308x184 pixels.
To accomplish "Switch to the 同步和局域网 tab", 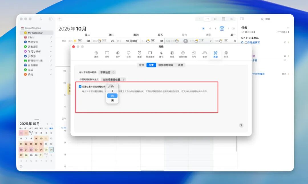I will pyautogui.click(x=166, y=65).
